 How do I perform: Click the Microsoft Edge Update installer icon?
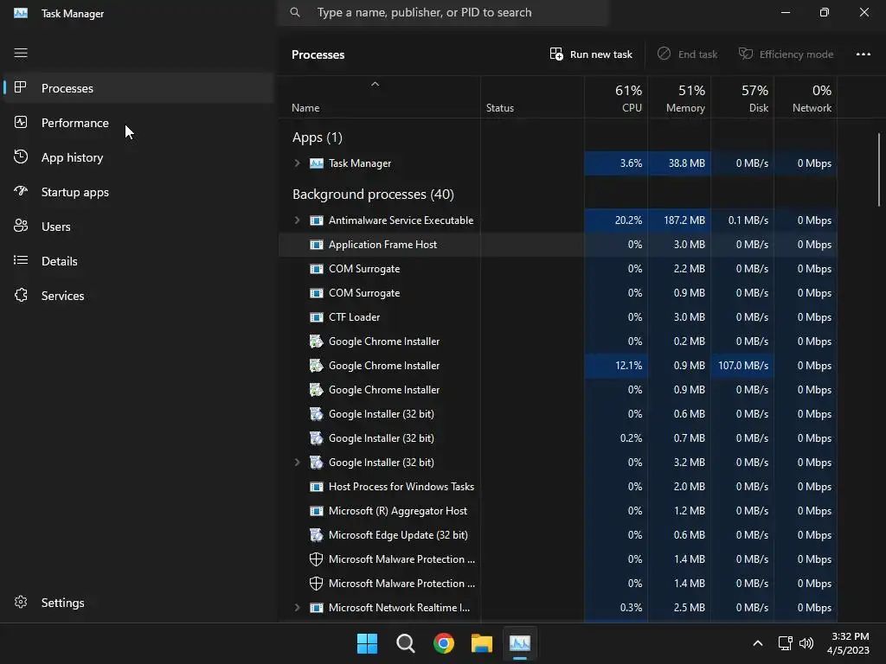tap(317, 534)
